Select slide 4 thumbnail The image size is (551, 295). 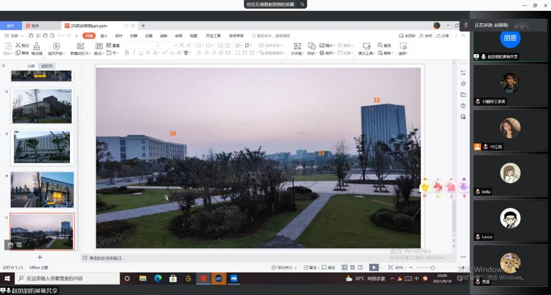[x=42, y=190]
